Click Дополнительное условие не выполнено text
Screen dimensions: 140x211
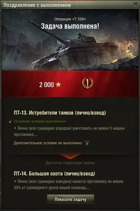pos(48,143)
